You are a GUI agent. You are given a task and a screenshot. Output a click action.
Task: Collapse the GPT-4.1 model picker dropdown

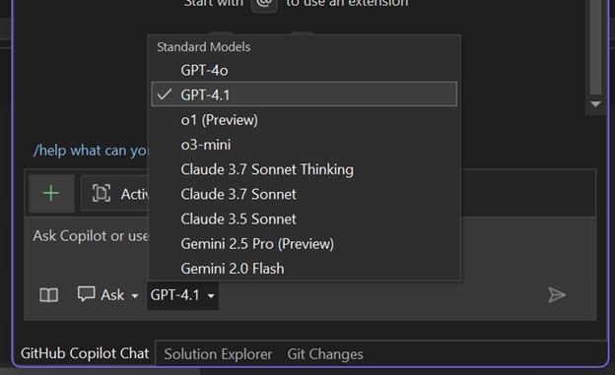182,295
